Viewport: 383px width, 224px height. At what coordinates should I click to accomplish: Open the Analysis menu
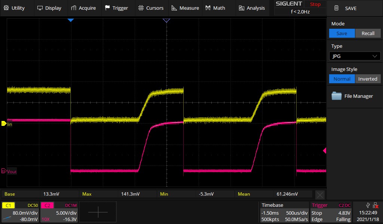[x=252, y=8]
